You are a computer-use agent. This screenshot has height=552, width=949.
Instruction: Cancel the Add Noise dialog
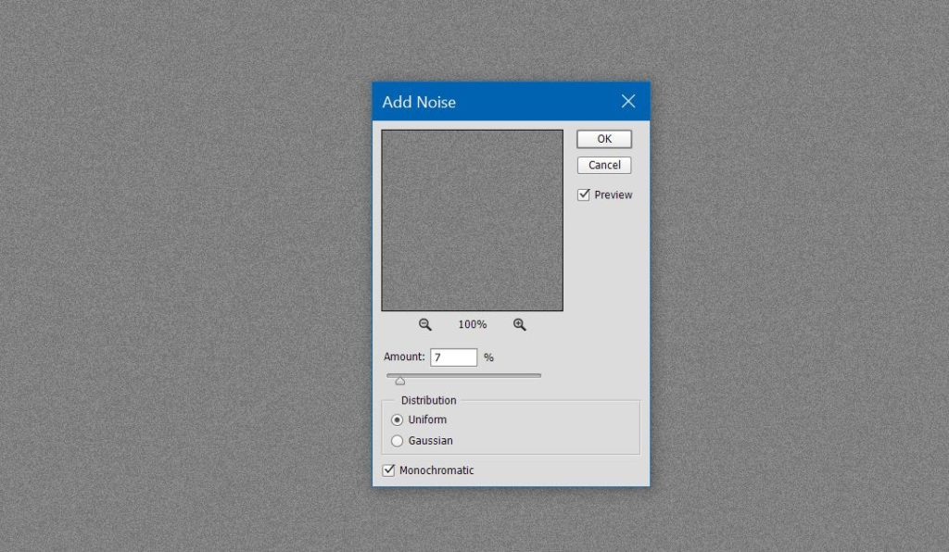point(603,164)
